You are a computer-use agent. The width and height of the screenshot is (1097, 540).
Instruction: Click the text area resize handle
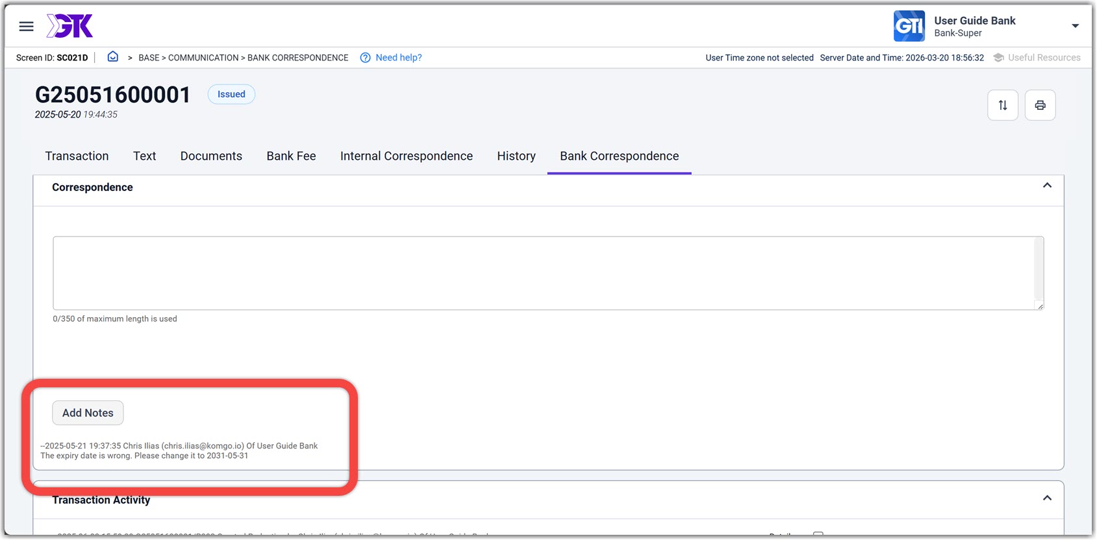(x=1040, y=306)
